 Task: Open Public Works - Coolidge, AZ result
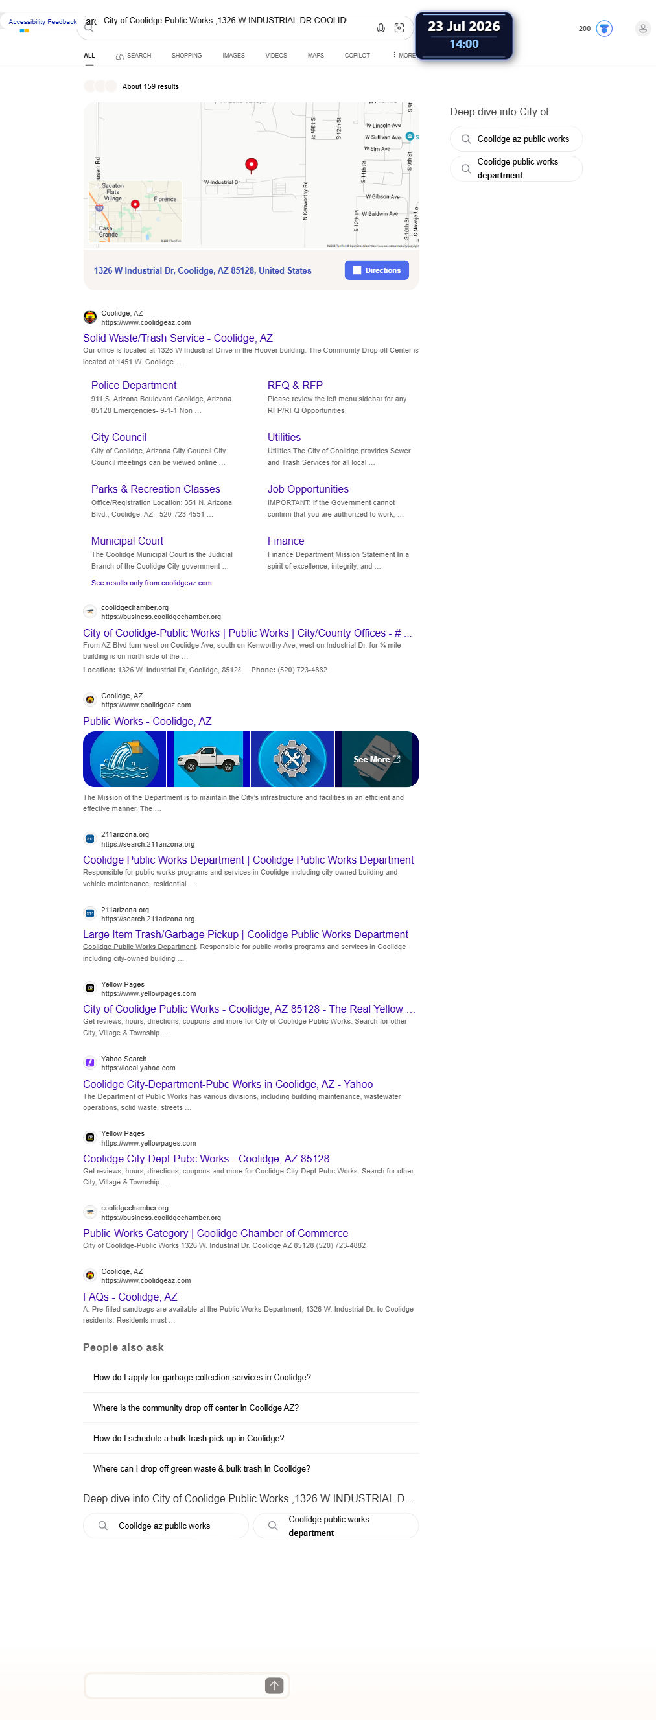tap(146, 721)
